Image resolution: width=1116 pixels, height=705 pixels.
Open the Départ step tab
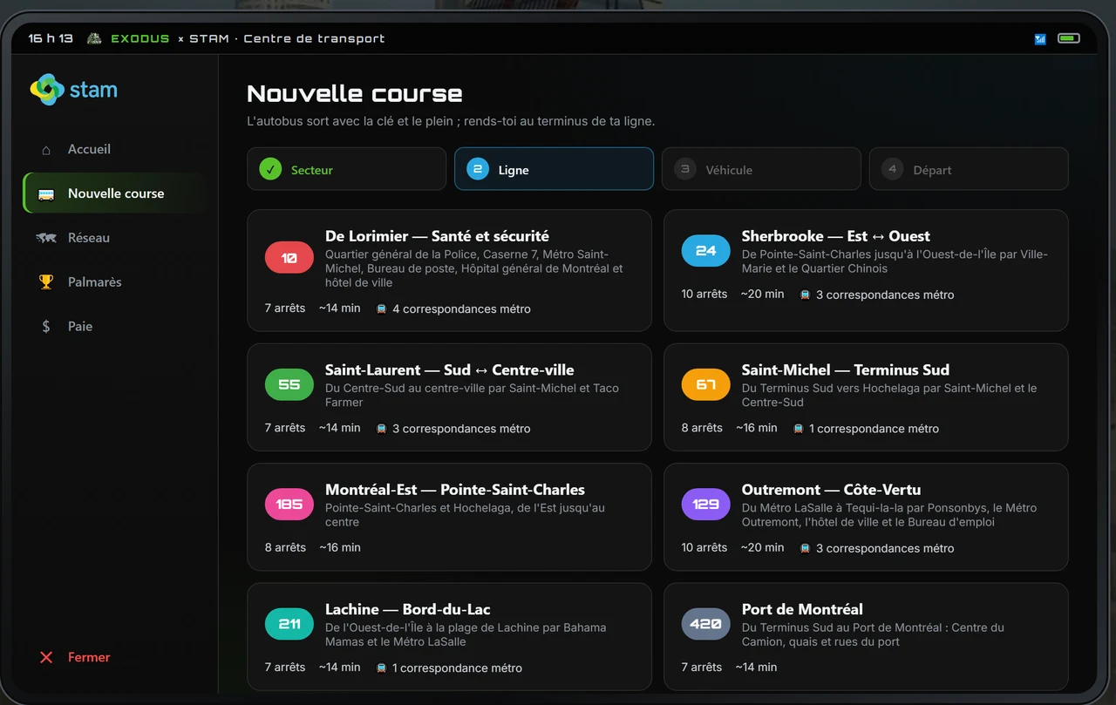pos(969,169)
